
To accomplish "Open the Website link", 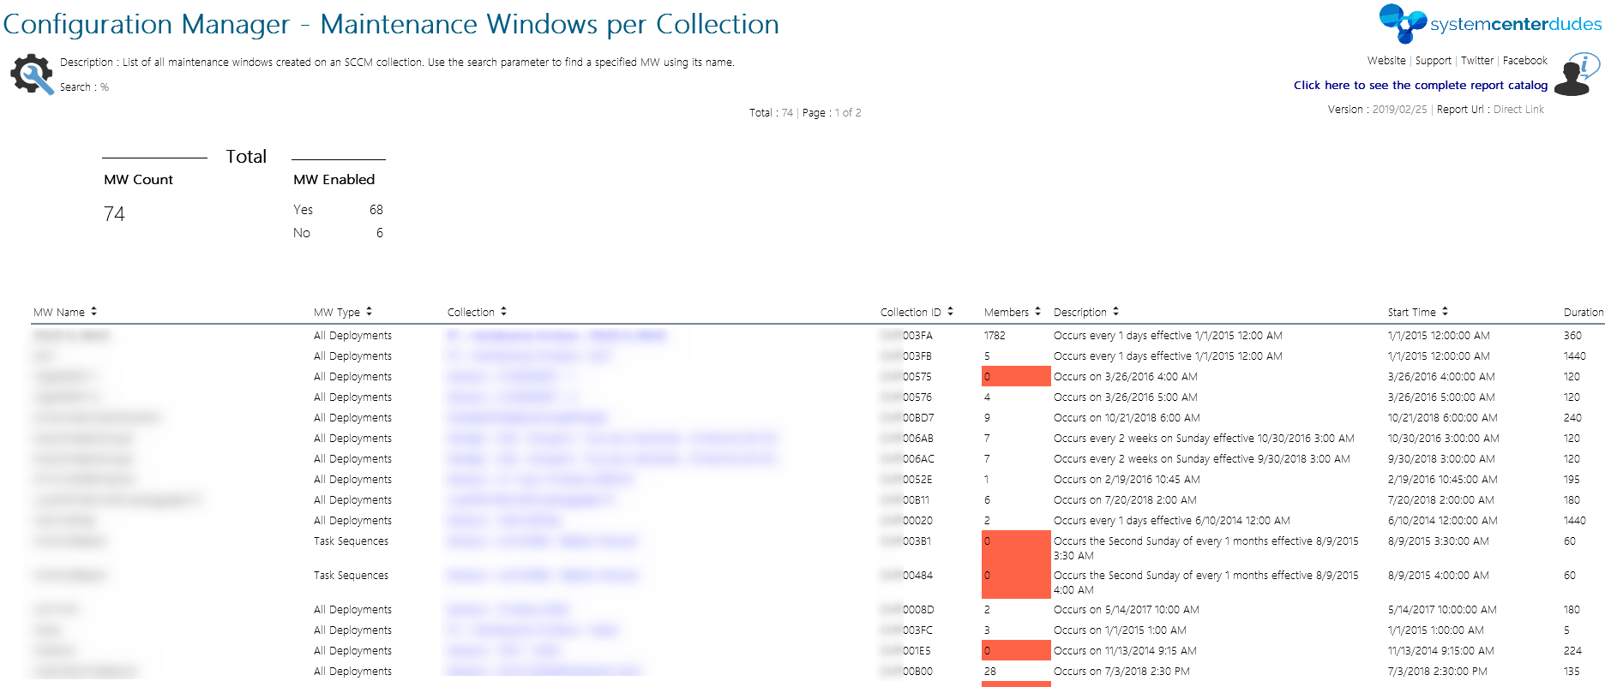I will point(1386,61).
